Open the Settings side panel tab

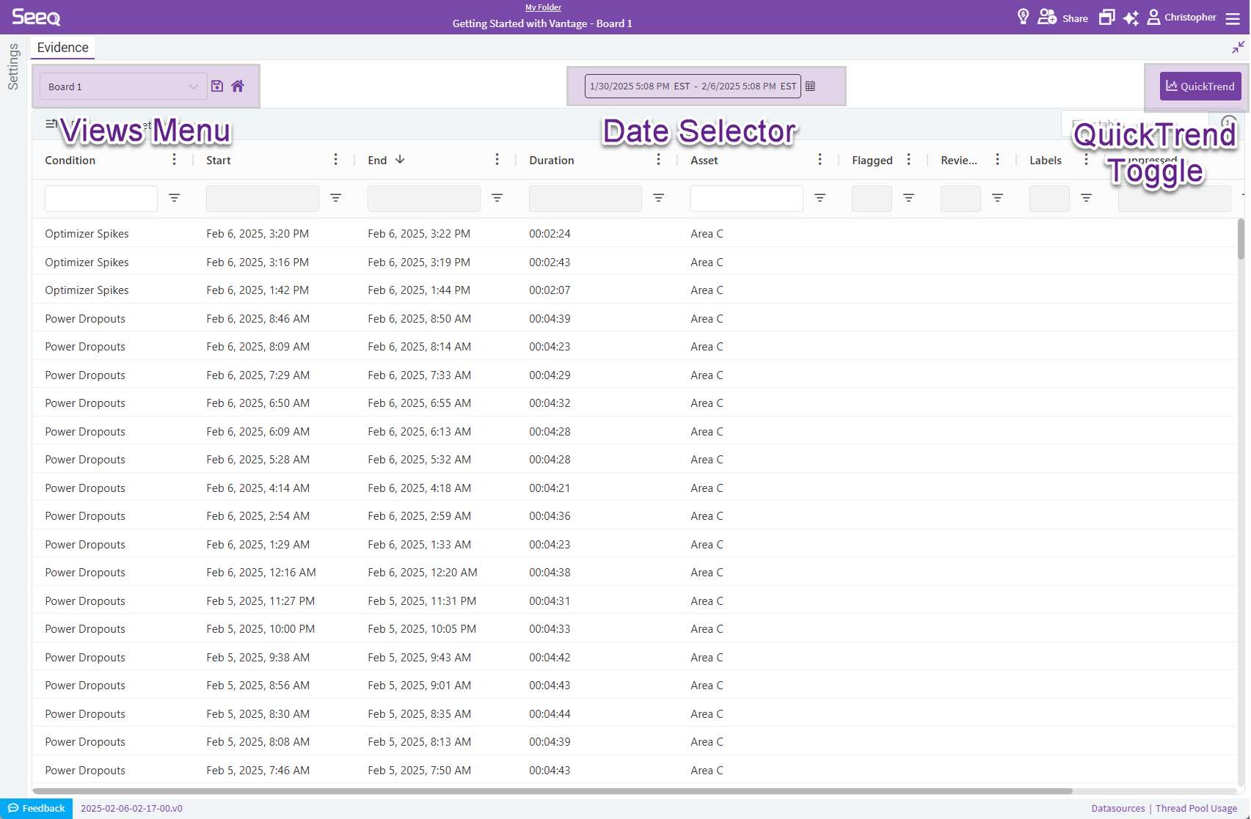coord(13,67)
